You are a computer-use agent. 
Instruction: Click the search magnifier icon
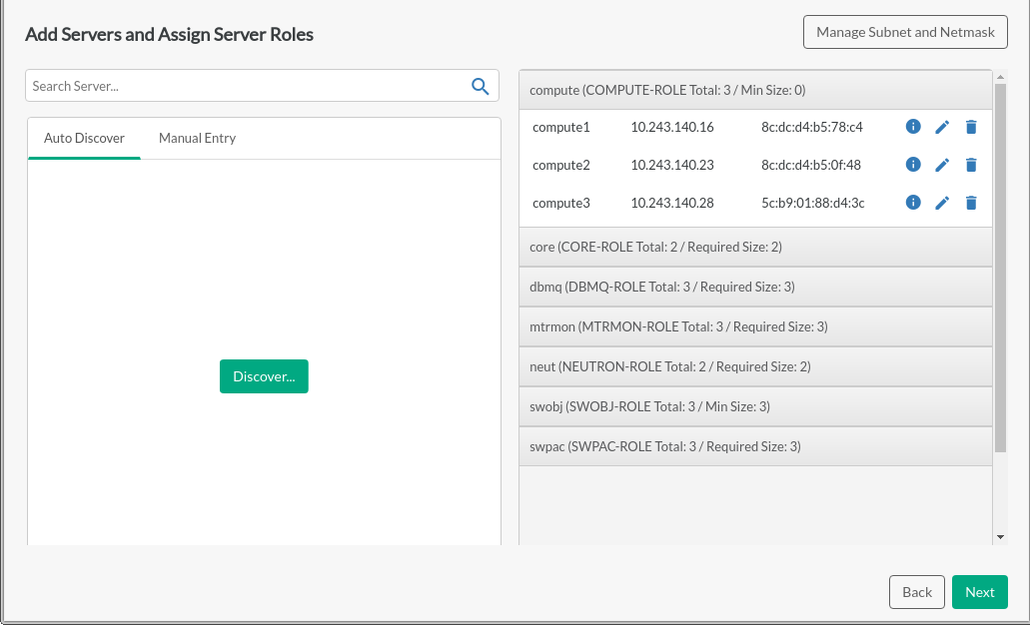pos(480,86)
